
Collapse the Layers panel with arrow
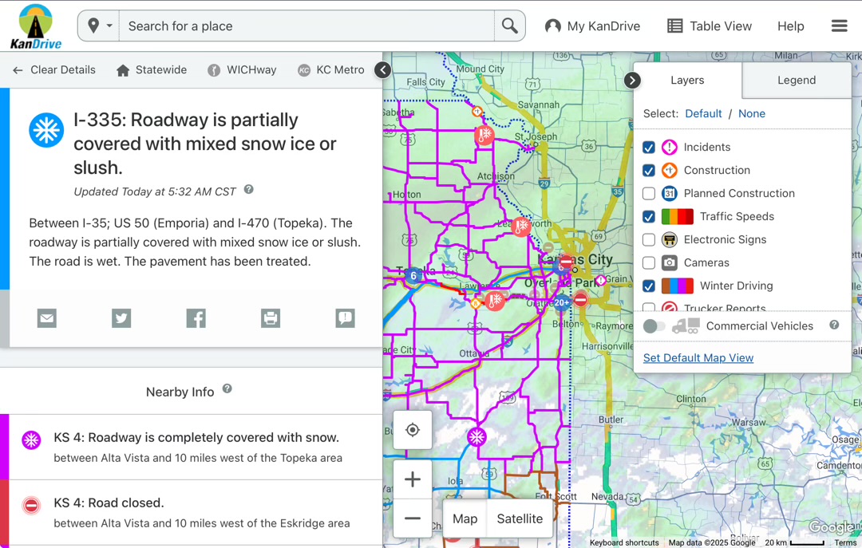click(632, 81)
